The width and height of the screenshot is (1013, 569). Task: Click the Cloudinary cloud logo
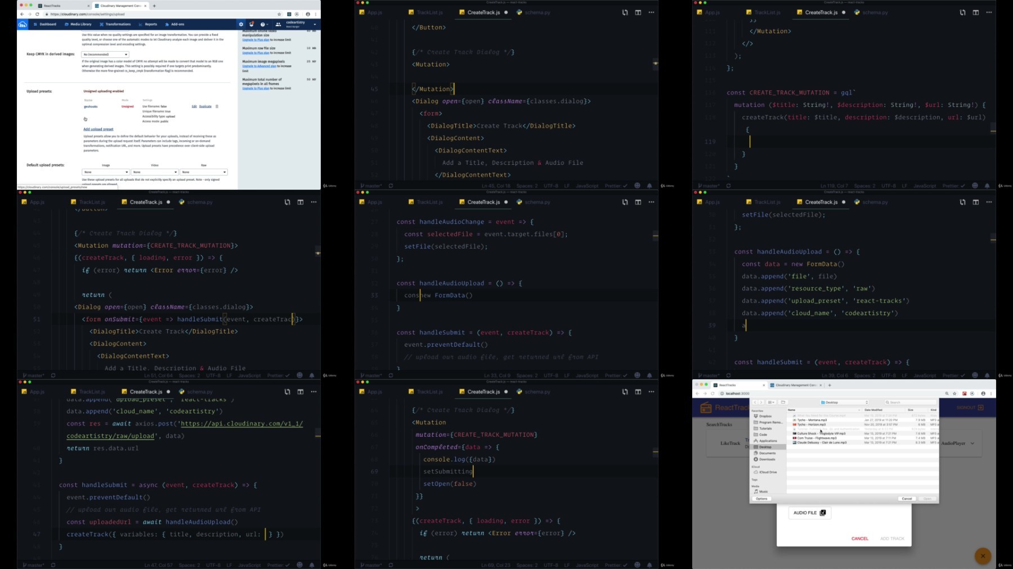pyautogui.click(x=23, y=25)
